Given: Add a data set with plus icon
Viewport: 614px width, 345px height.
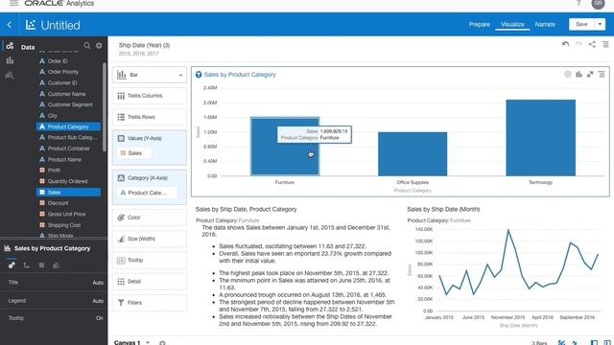Looking at the screenshot, I should (99, 46).
